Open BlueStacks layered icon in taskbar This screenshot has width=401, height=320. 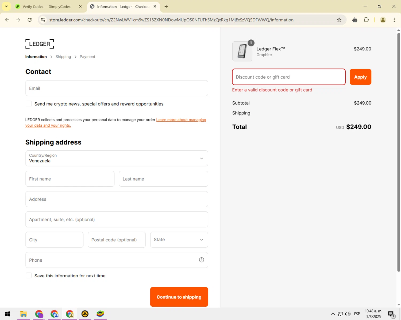click(100, 314)
